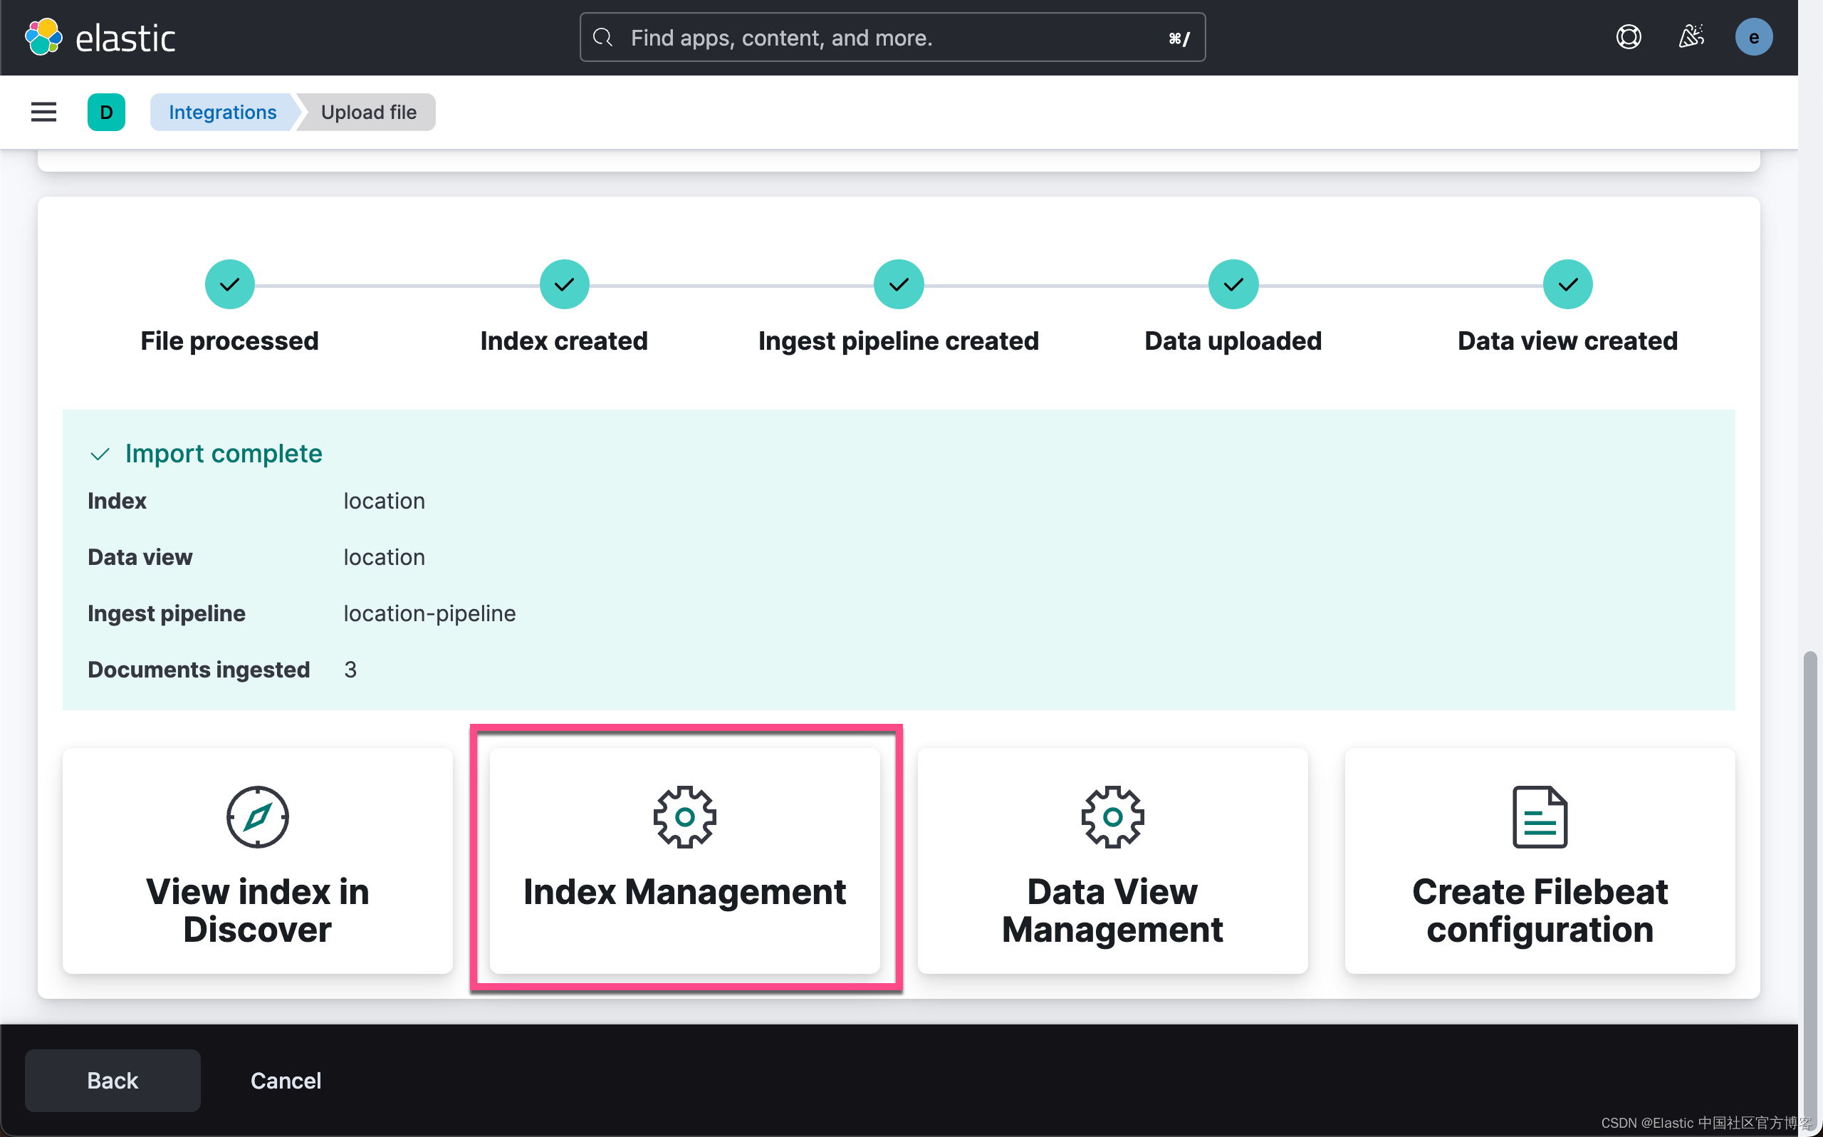Click the D space badge icon
Image resolution: width=1823 pixels, height=1137 pixels.
pos(106,112)
